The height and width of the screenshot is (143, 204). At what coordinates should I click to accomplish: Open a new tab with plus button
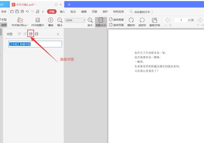pyautogui.click(x=69, y=4)
